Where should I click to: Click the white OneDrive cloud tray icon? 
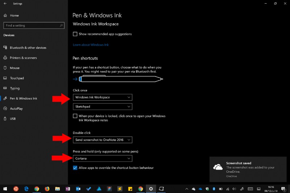[x=194, y=189]
